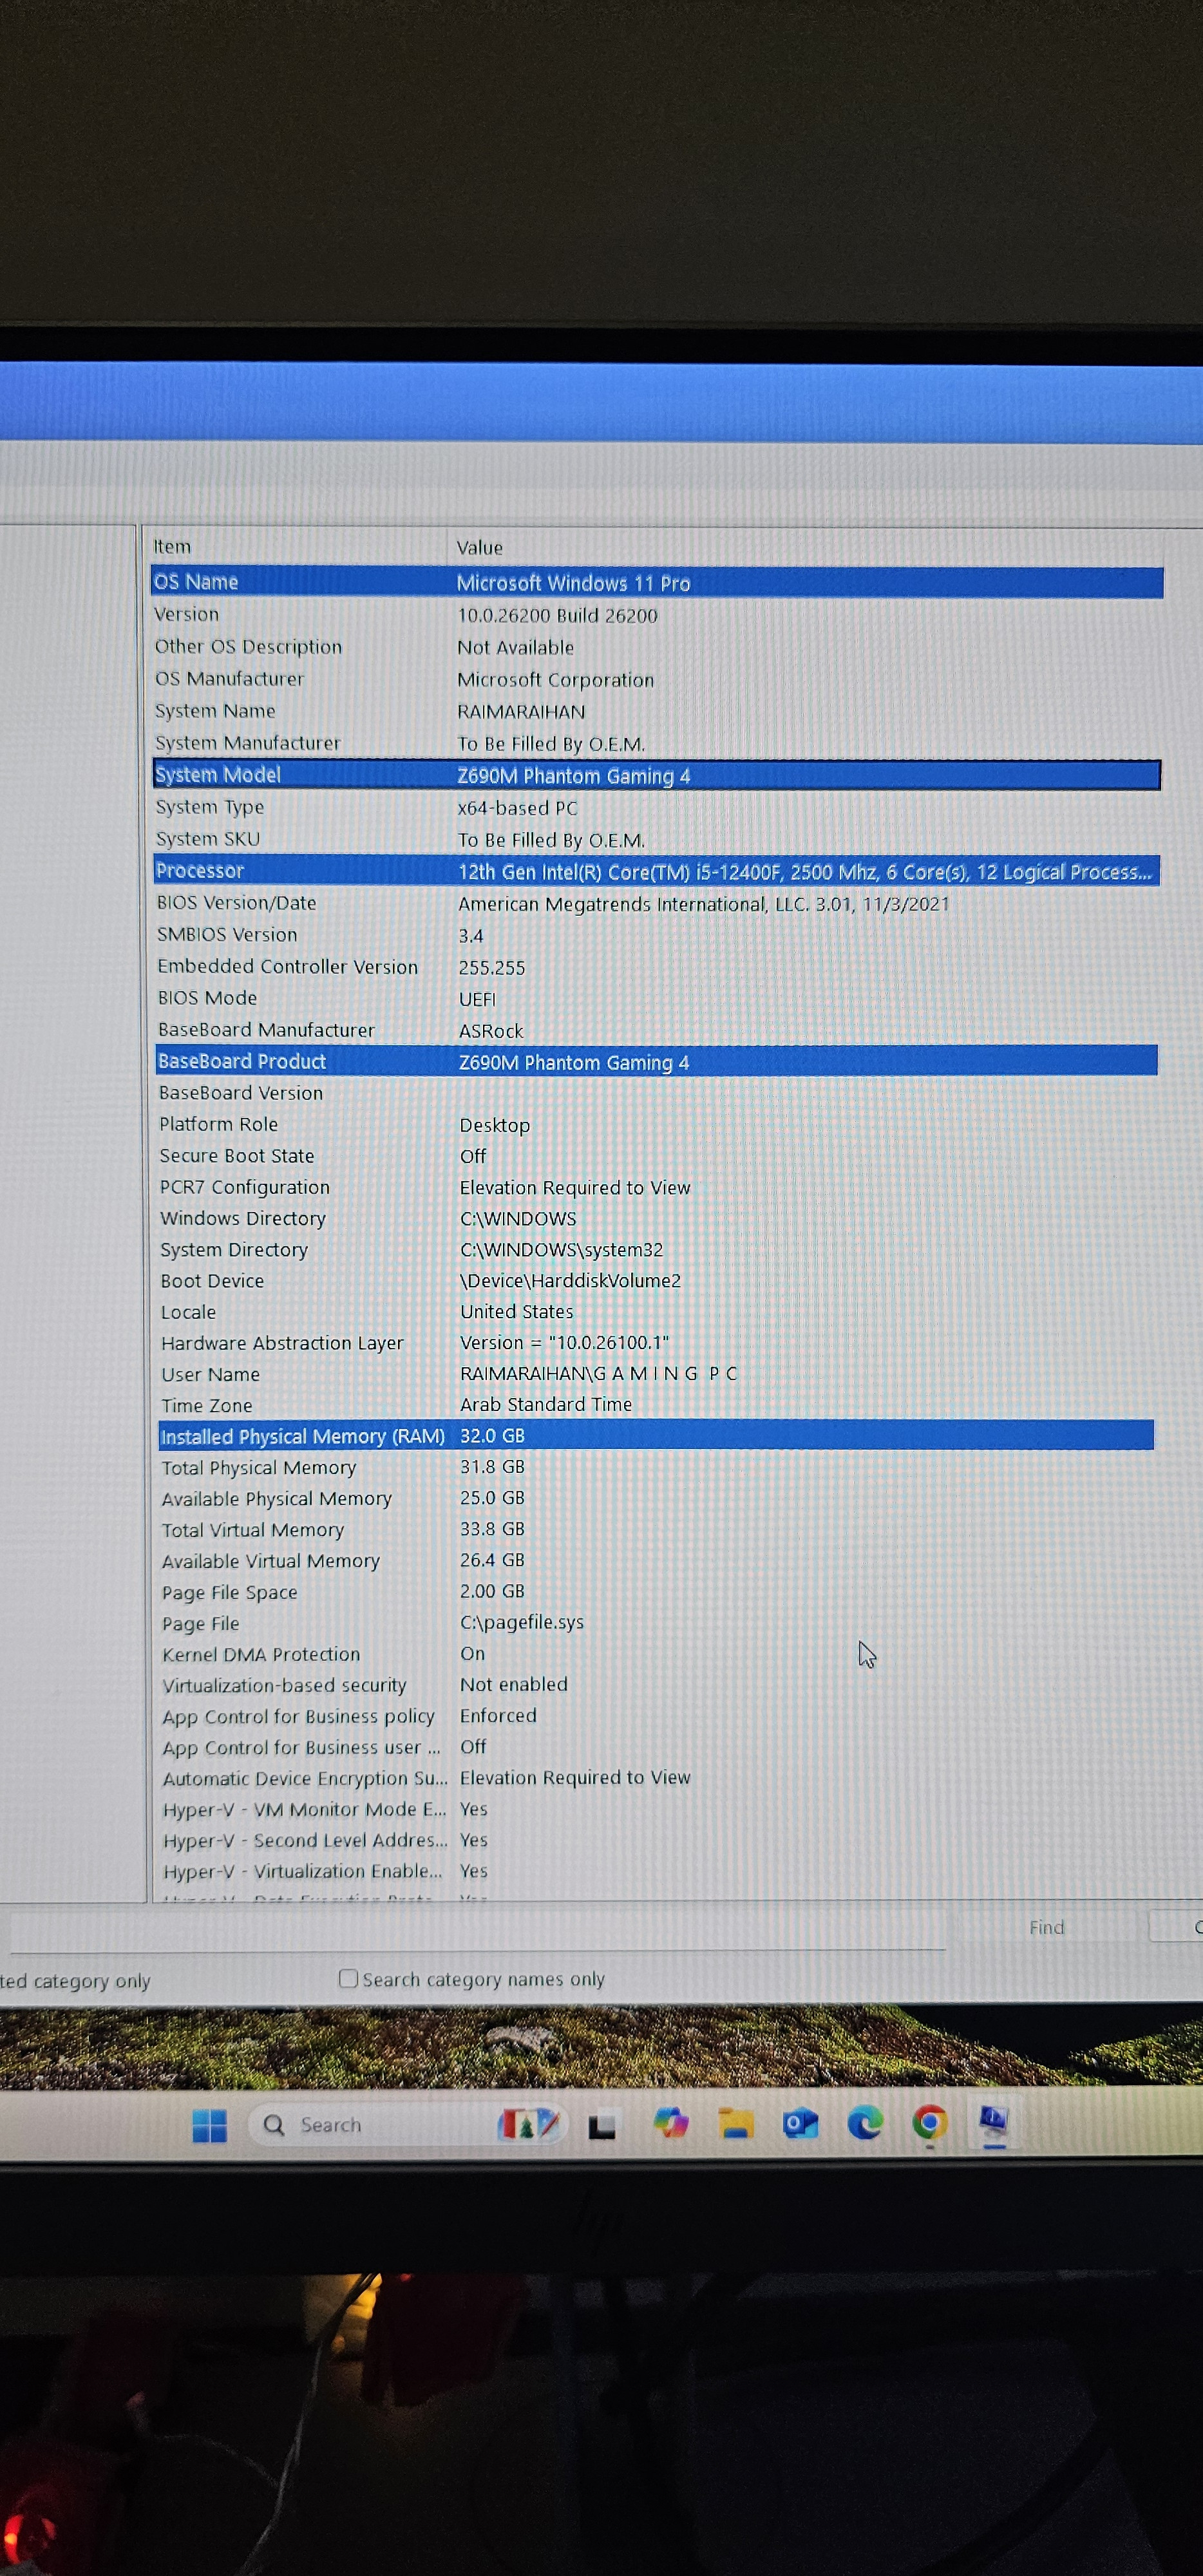Screen dimensions: 1203x2576
Task: Launch Google Chrome from the taskbar
Action: [x=930, y=2122]
